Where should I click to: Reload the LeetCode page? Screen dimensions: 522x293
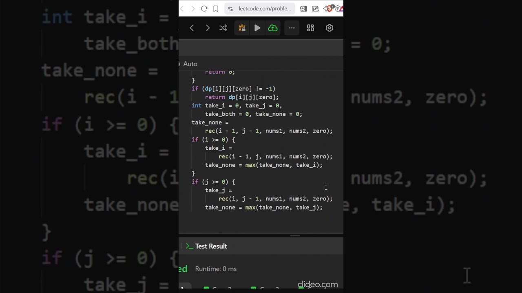point(204,9)
